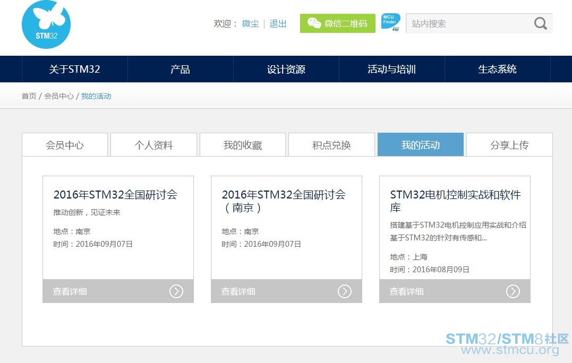Click 我的活动 breadcrumb link

(x=96, y=96)
